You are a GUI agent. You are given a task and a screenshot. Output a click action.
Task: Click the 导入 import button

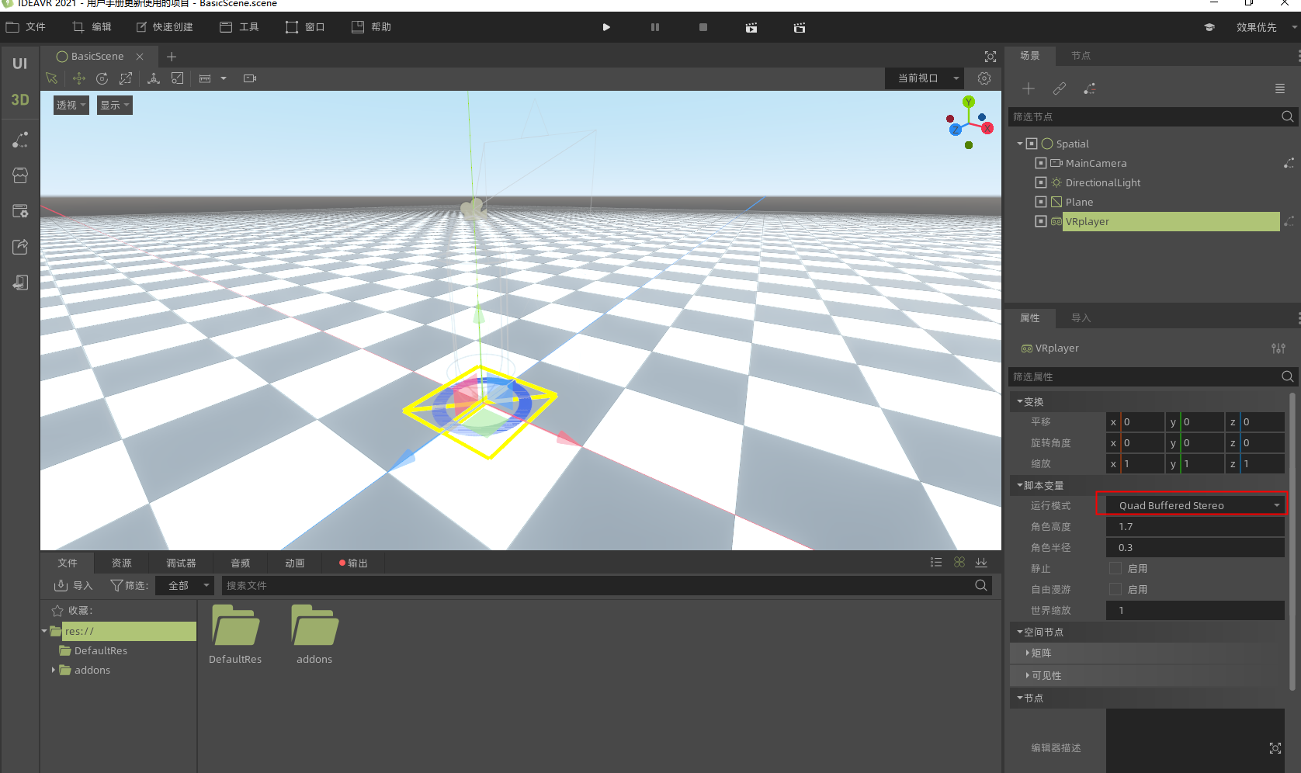pos(73,585)
